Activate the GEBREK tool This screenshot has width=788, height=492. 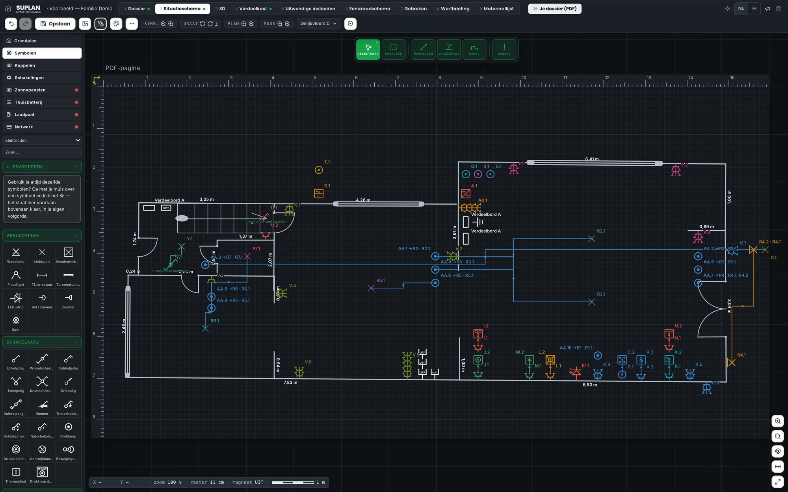pos(504,50)
